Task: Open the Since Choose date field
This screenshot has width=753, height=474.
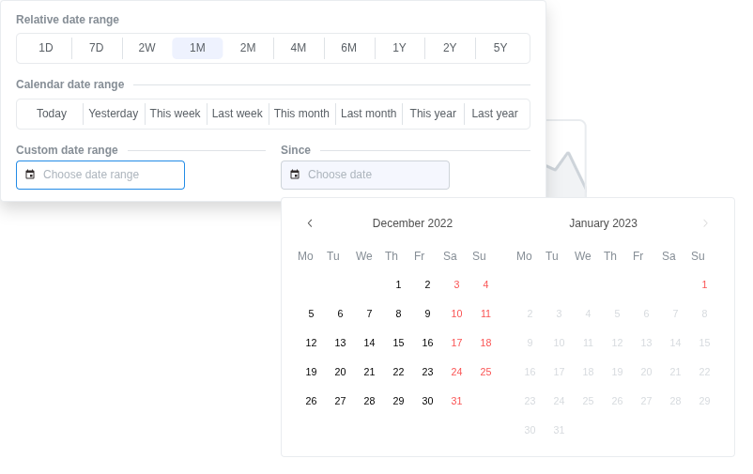Action: [x=365, y=175]
